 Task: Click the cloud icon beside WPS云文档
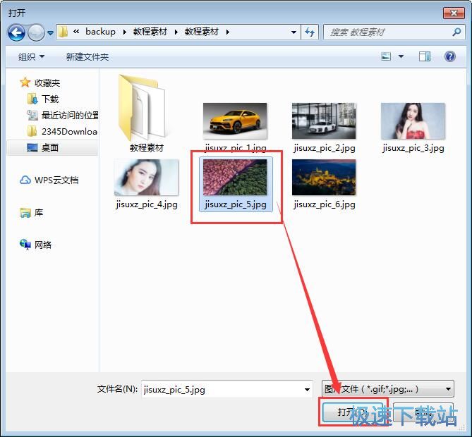pos(25,180)
